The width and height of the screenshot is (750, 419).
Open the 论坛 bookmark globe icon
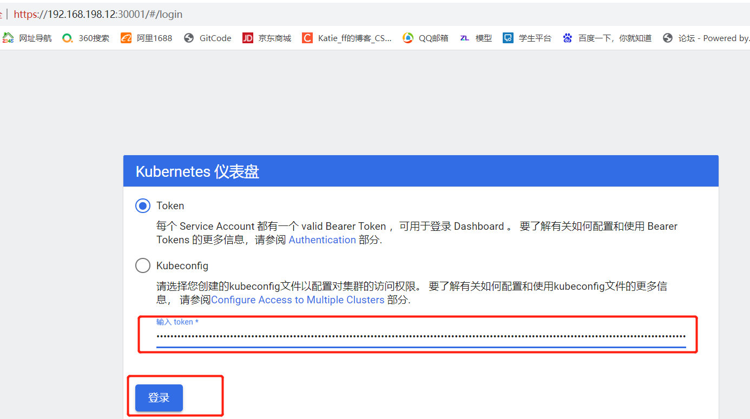pyautogui.click(x=668, y=38)
